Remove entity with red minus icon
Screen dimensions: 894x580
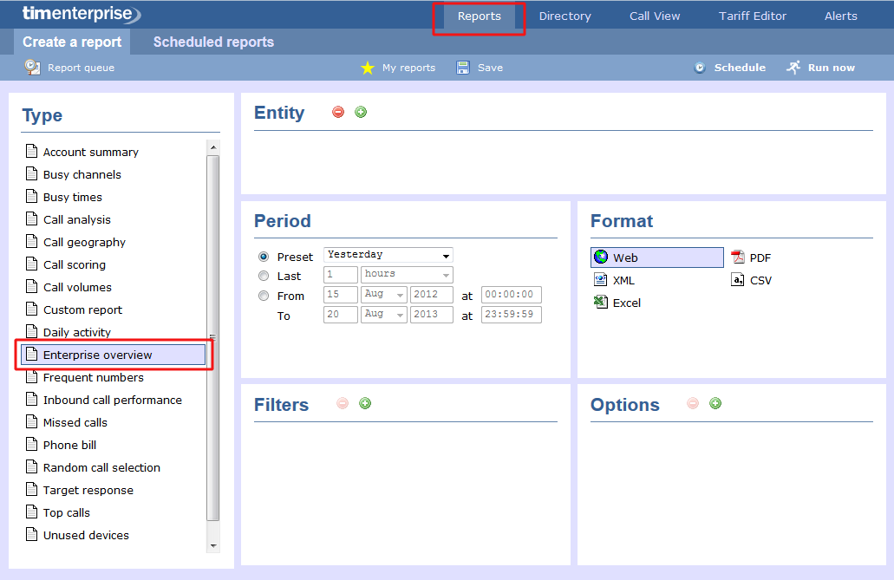tap(338, 112)
